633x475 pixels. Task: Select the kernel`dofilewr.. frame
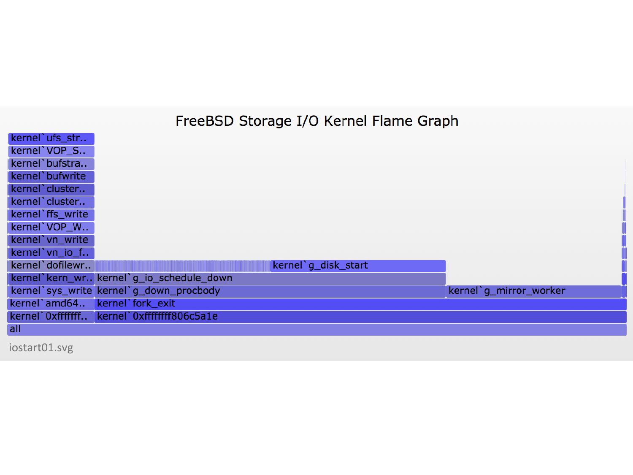click(x=51, y=266)
